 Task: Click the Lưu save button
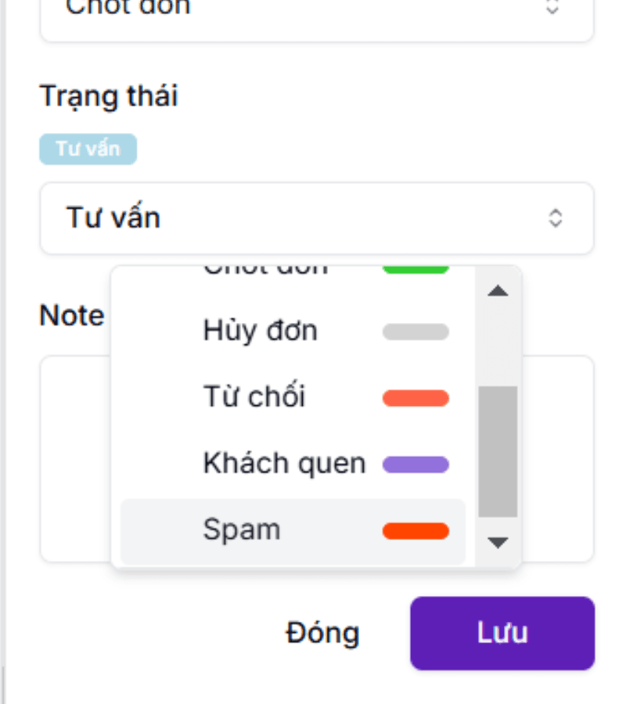[x=502, y=633]
